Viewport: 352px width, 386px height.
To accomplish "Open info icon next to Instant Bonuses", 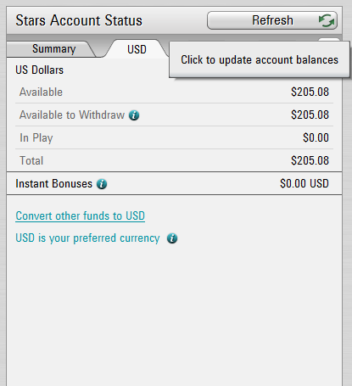I will 102,184.
